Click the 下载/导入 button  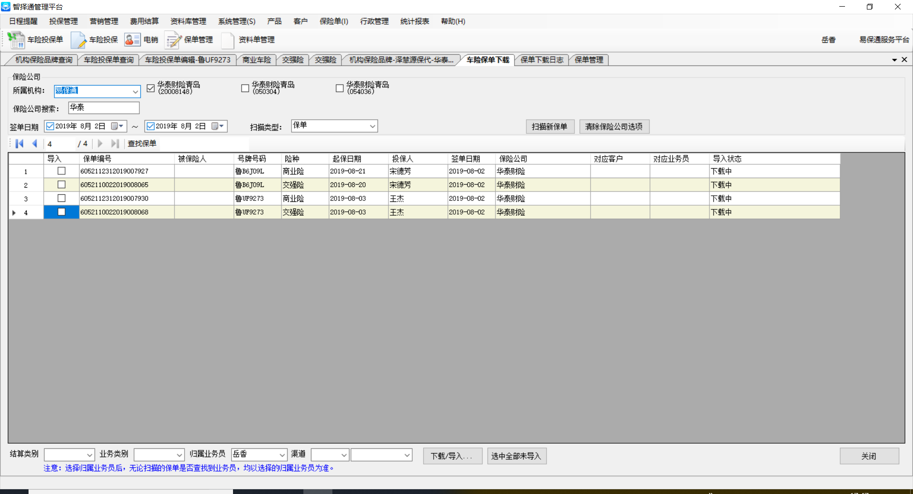pyautogui.click(x=452, y=456)
